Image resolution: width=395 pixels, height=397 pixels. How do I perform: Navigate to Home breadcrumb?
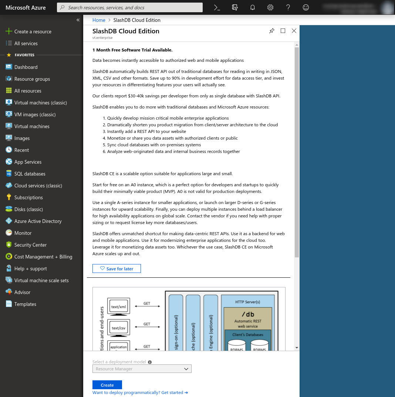pos(99,20)
